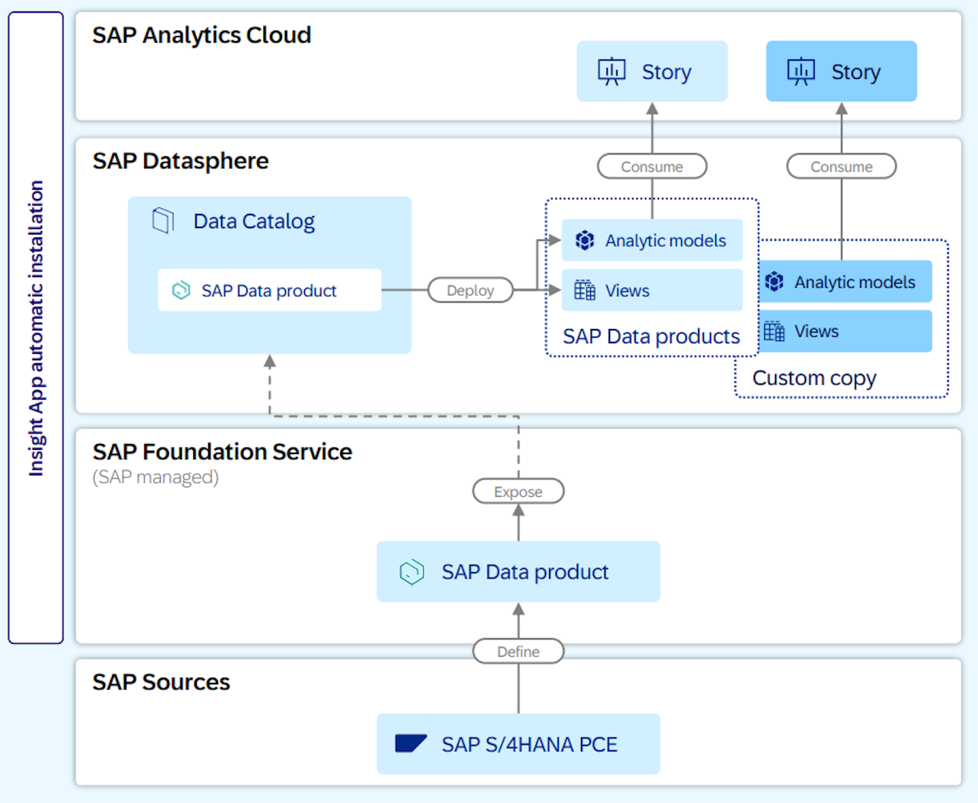Click the Data Catalog book icon
The image size is (978, 803).
click(163, 221)
